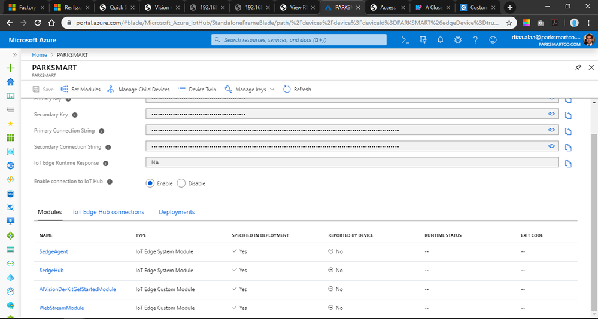This screenshot has height=319, width=598.
Task: Pin the PARKSMART blade
Action: [x=578, y=68]
